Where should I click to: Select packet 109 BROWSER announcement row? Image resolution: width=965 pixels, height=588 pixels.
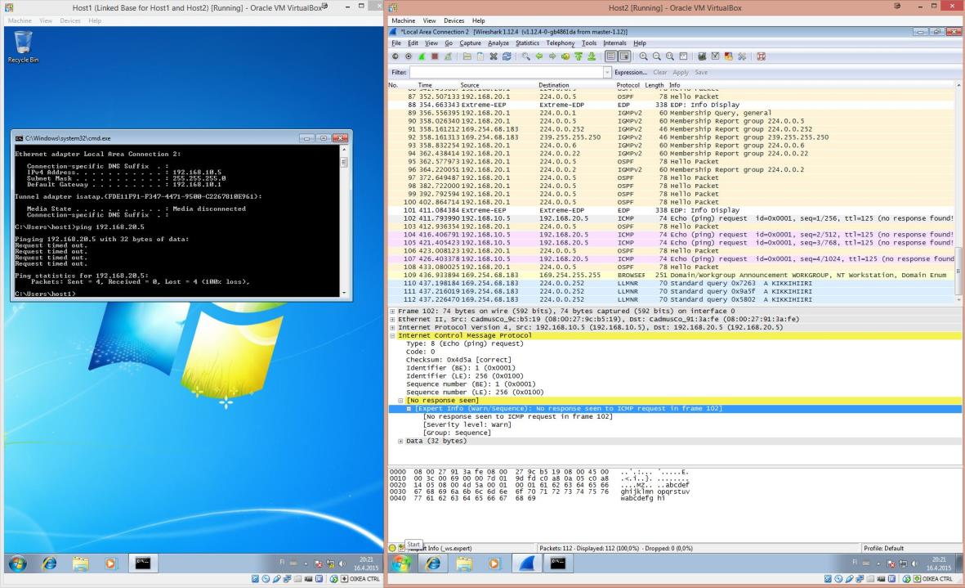tap(672, 276)
